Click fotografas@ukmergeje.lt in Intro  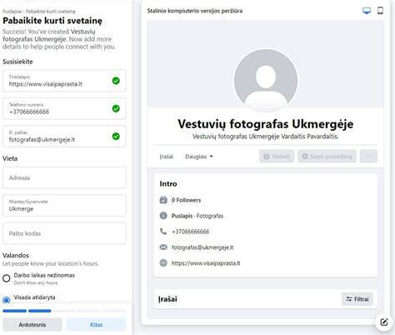(202, 247)
